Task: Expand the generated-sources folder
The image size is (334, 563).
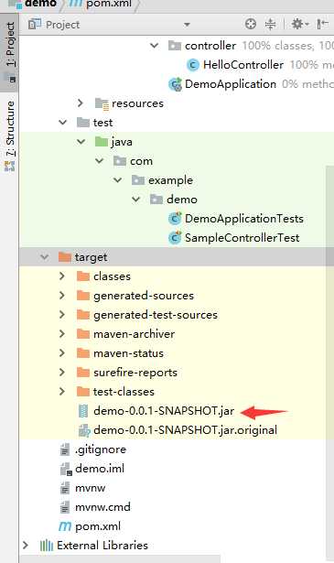Action: point(62,296)
